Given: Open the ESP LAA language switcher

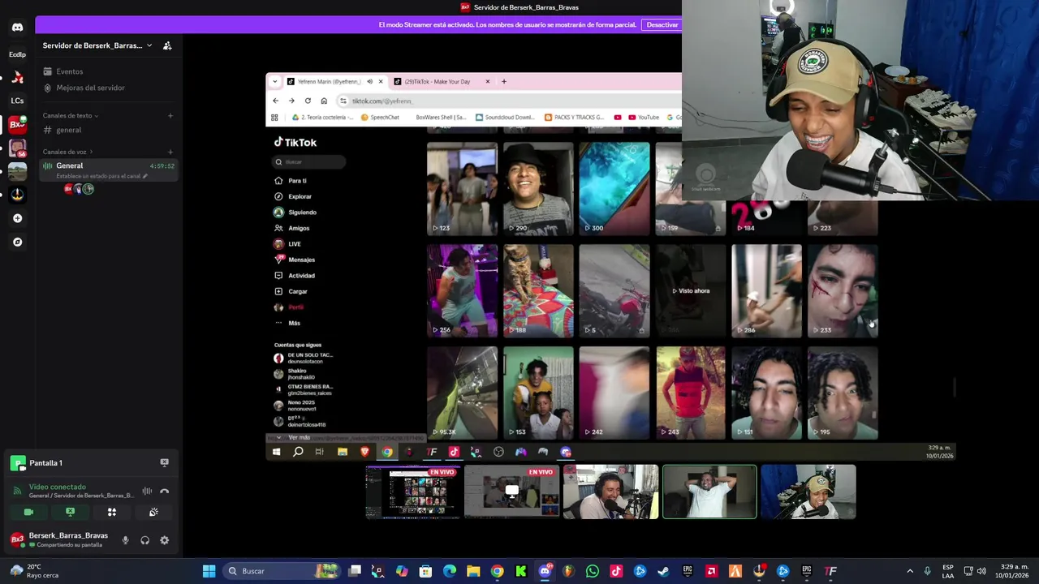Looking at the screenshot, I should 948,571.
